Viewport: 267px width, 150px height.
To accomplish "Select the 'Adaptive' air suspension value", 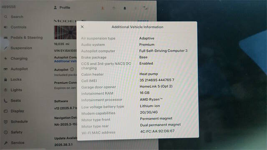I will pyautogui.click(x=146, y=38).
